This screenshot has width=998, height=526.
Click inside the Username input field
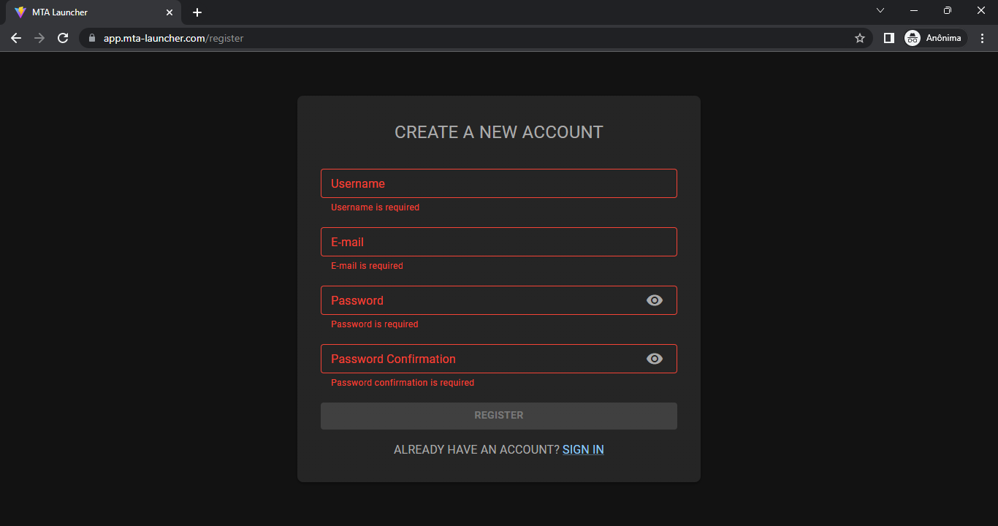click(499, 183)
